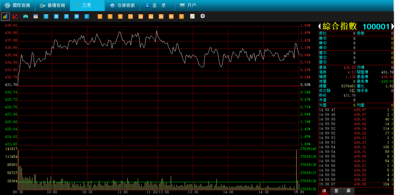
Task: Click the 內盤 label
Action: pos(361,105)
